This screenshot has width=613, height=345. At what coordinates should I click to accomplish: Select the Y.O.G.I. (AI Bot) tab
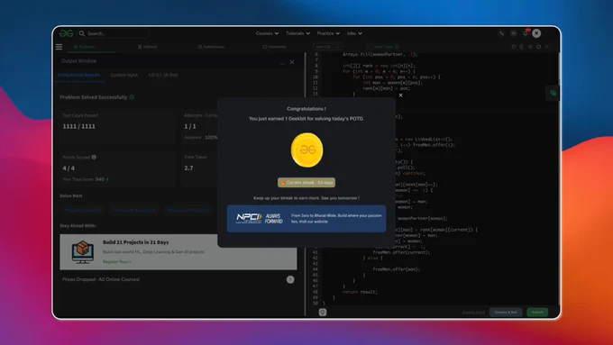pos(163,75)
